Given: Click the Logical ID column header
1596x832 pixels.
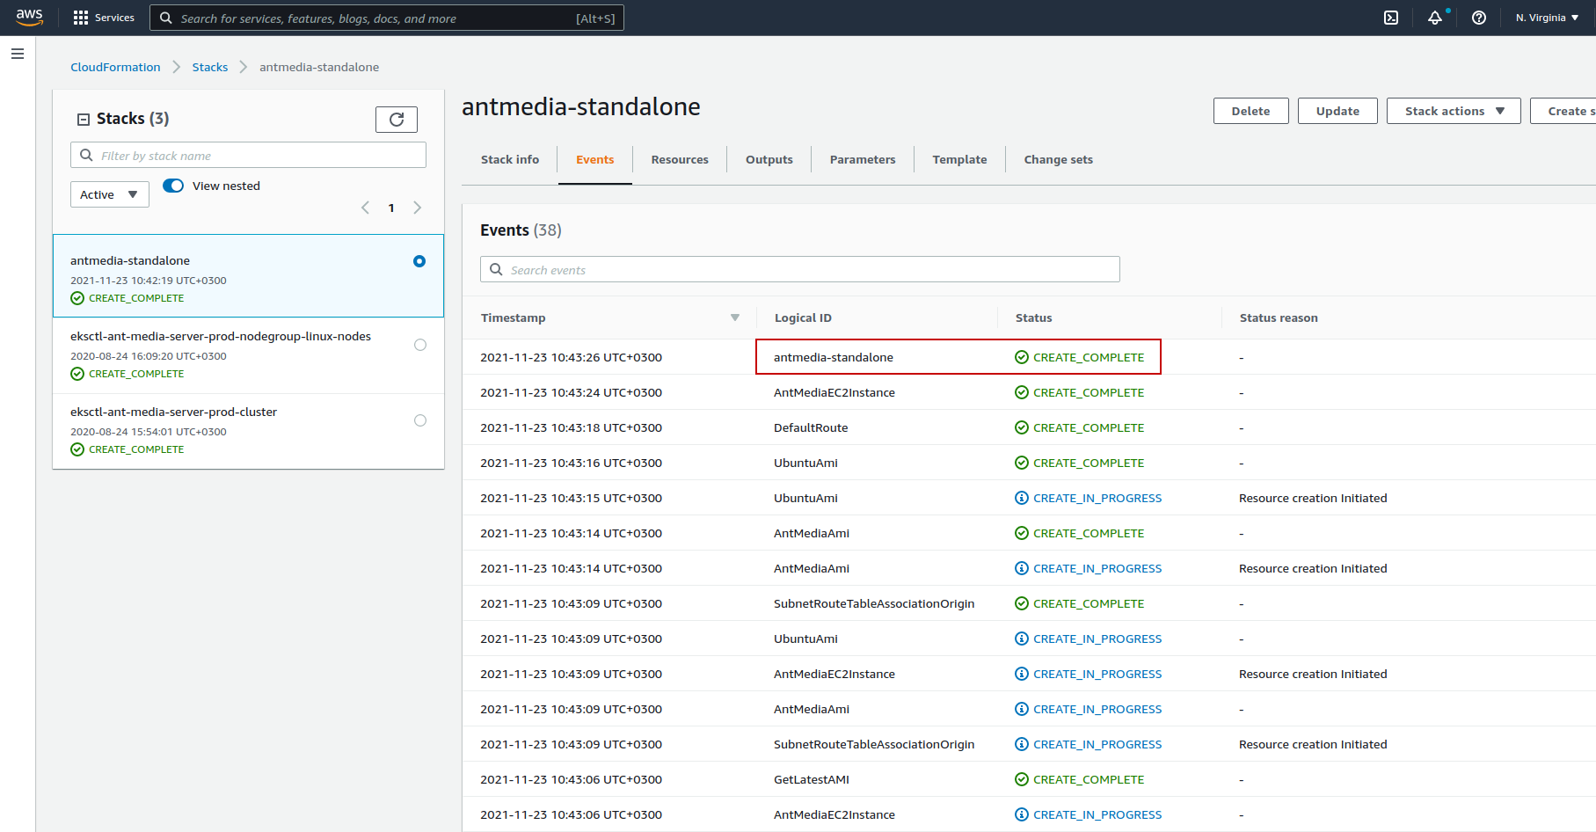Looking at the screenshot, I should (x=803, y=317).
